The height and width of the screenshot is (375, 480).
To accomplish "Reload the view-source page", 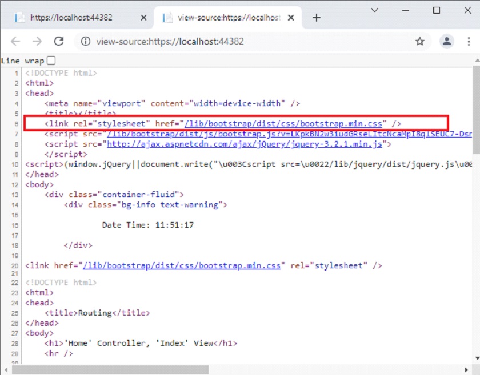I will click(59, 41).
